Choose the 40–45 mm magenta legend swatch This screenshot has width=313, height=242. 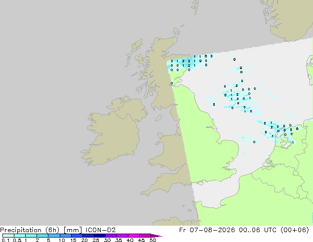click(134, 236)
